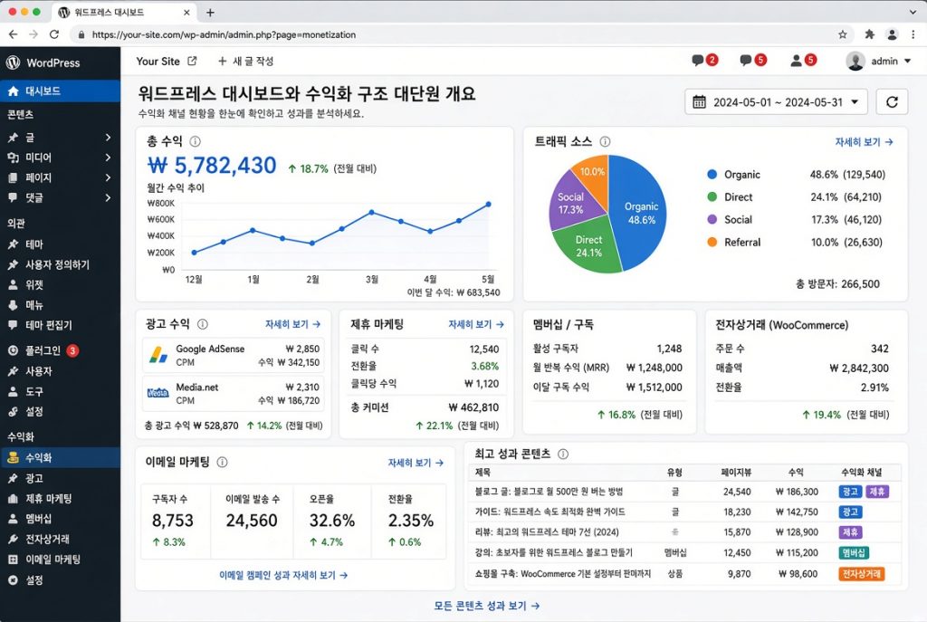Viewport: 927px width, 622px height.
Task: Click the Media.net logo
Action: [158, 393]
